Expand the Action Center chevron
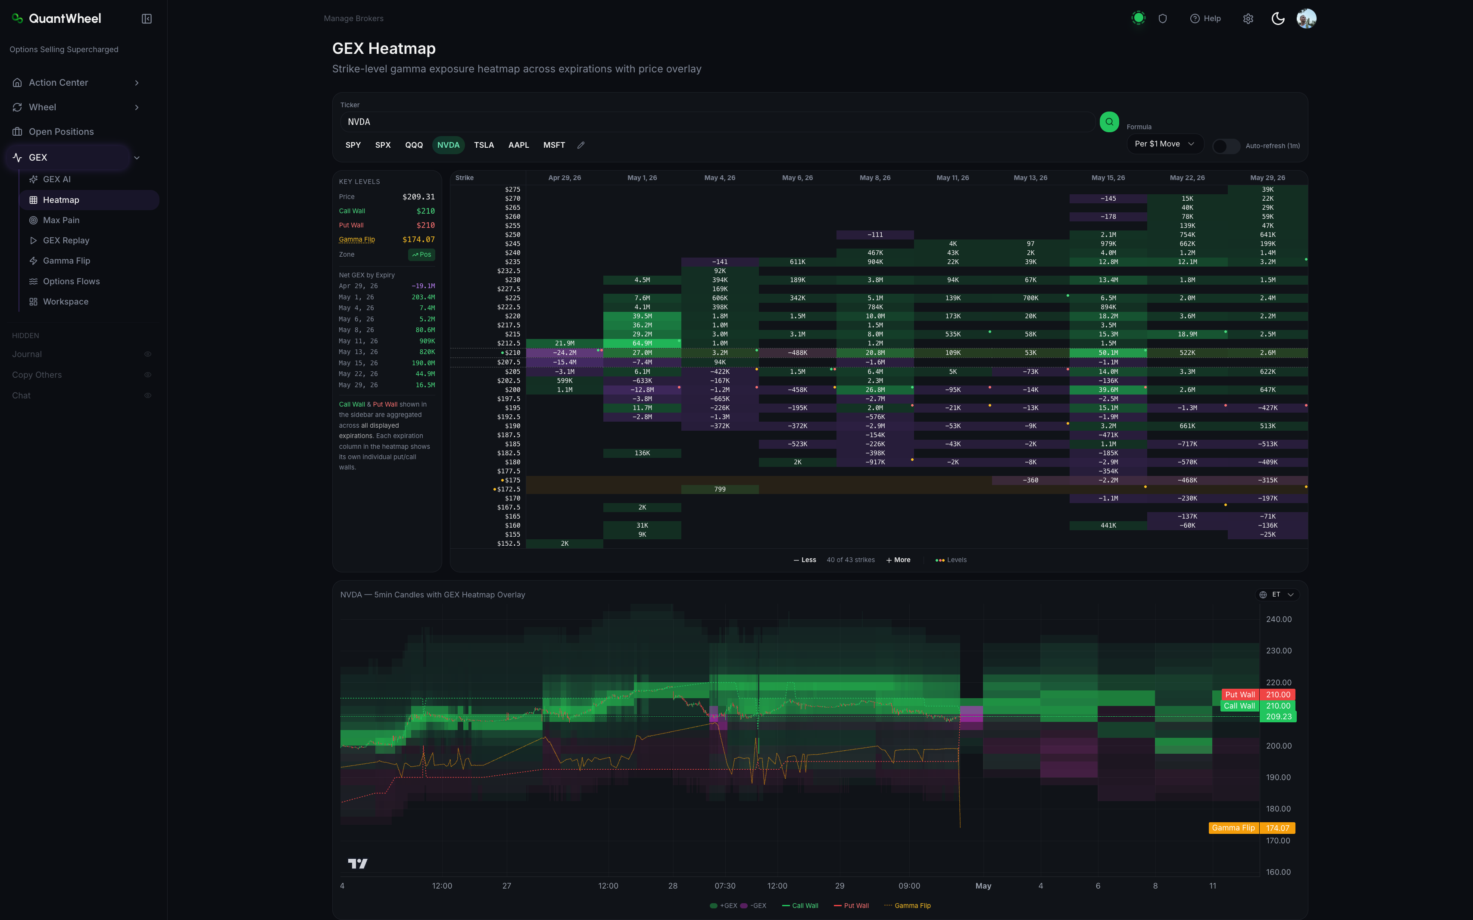The width and height of the screenshot is (1473, 920). (137, 83)
